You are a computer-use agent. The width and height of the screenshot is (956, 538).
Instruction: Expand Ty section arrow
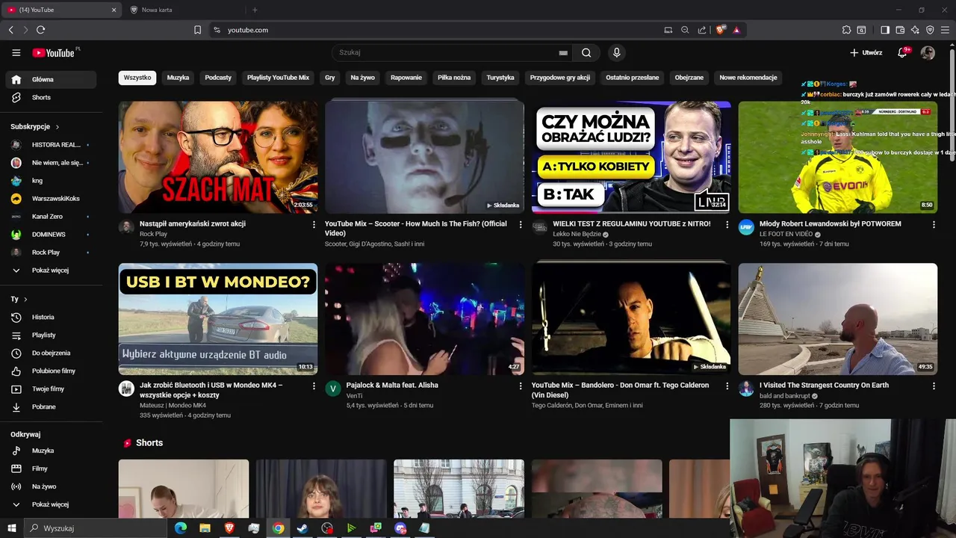25,300
